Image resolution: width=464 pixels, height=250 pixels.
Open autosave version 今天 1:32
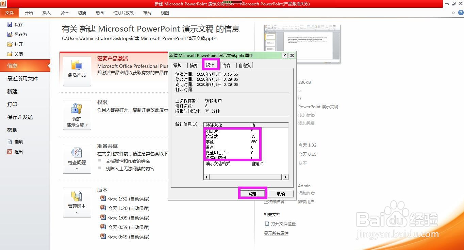point(125,199)
